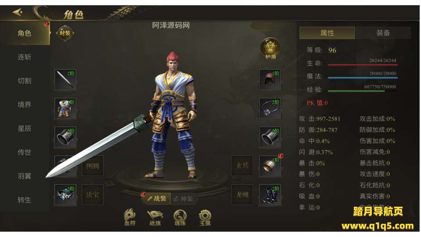Select the sword weapon equipment slot
The image size is (421, 237).
pyautogui.click(x=65, y=79)
